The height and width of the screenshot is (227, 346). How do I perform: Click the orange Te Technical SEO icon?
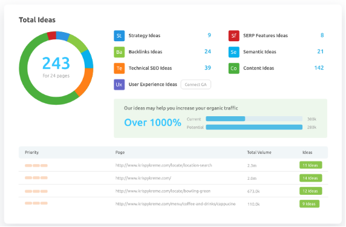pyautogui.click(x=119, y=68)
